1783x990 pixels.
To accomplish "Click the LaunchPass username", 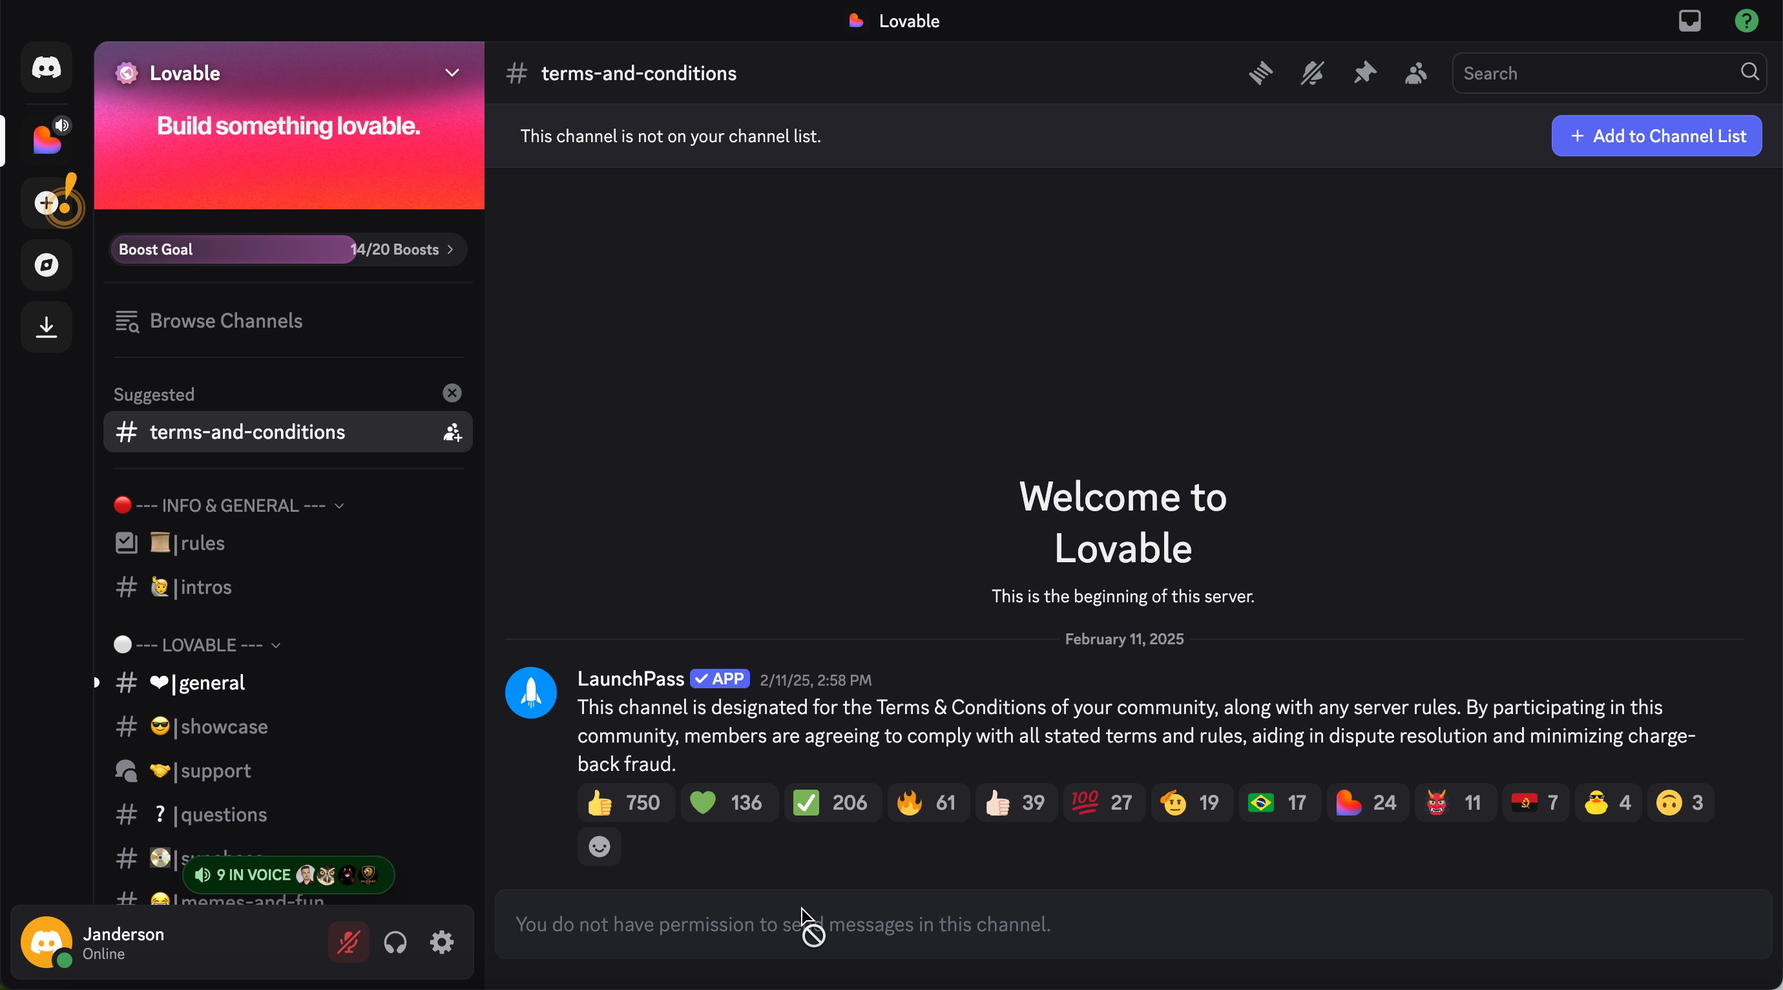I will coord(631,679).
